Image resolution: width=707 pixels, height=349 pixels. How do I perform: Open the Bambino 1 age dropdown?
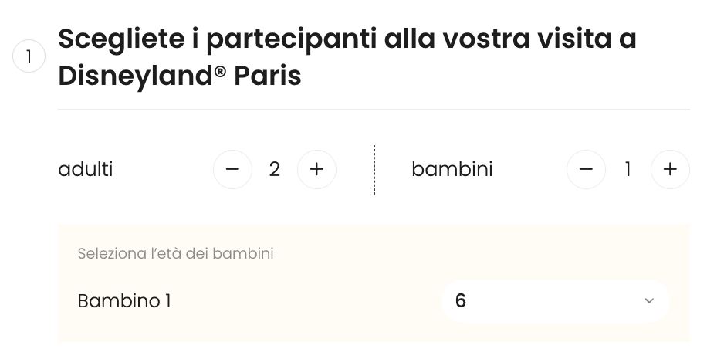pos(554,300)
